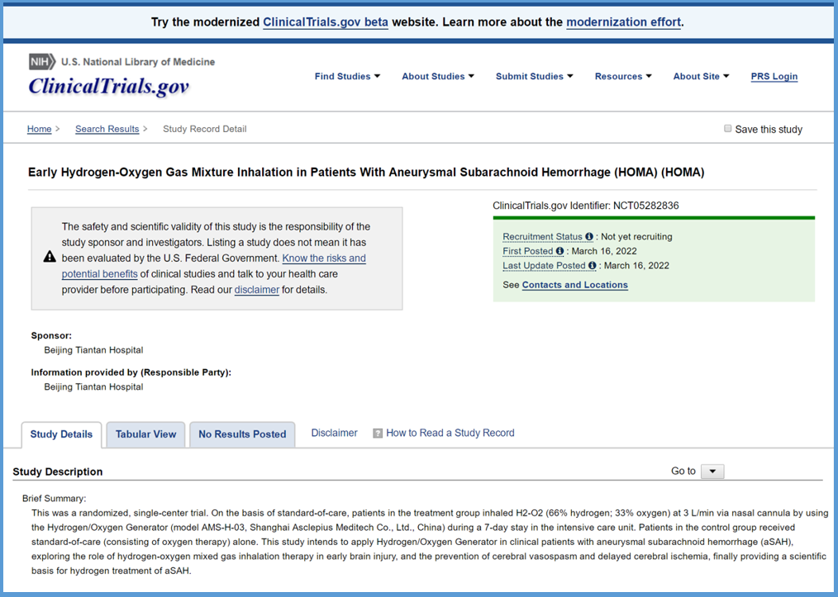Open the About Site navigation menu
This screenshot has height=597, width=838.
[x=701, y=77]
